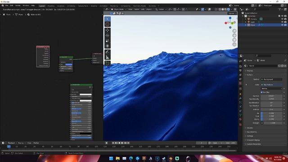Select the Move tool
The image size is (288, 162).
pyautogui.click(x=108, y=30)
